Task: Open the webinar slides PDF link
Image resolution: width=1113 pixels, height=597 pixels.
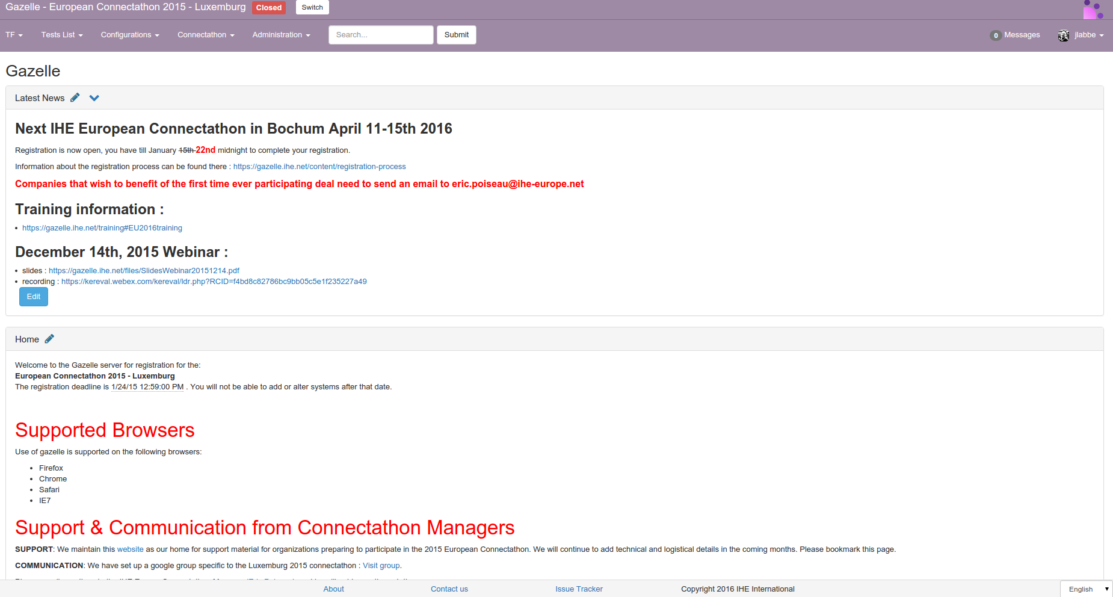Action: 144,271
